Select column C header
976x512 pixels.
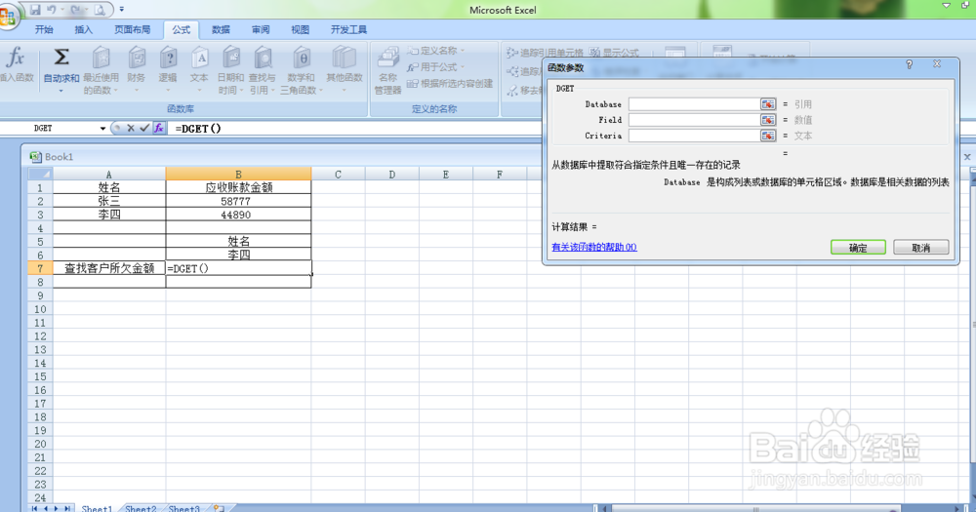[338, 175]
